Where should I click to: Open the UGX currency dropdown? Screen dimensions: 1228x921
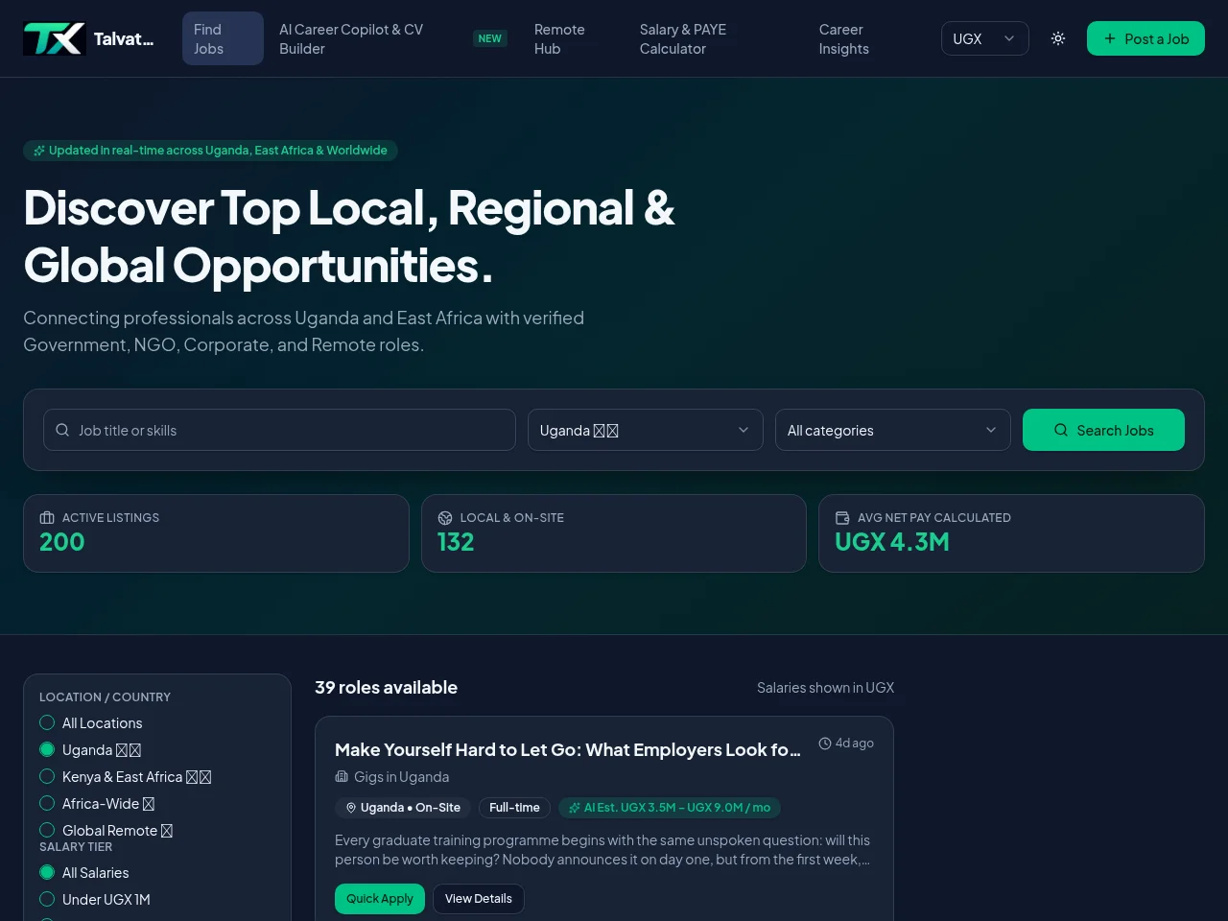tap(985, 38)
